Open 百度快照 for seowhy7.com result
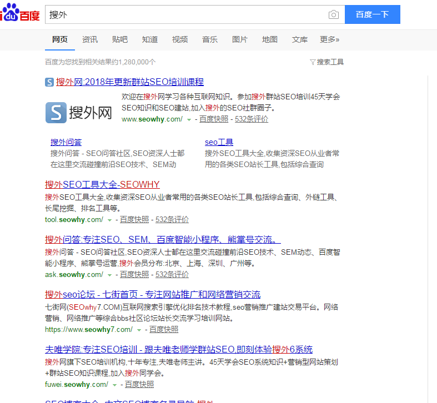 click(x=164, y=329)
